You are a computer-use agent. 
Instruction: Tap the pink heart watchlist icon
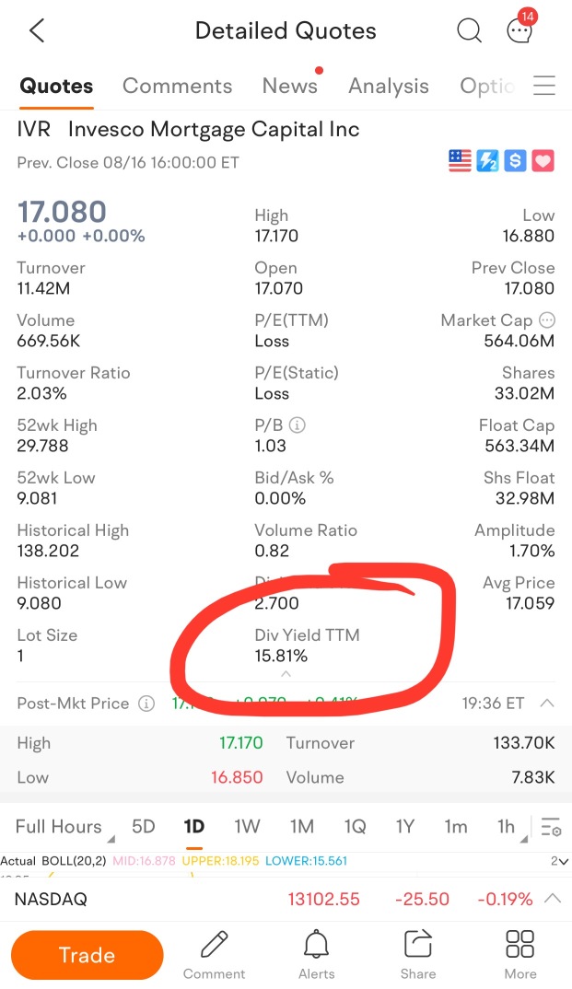pyautogui.click(x=543, y=161)
